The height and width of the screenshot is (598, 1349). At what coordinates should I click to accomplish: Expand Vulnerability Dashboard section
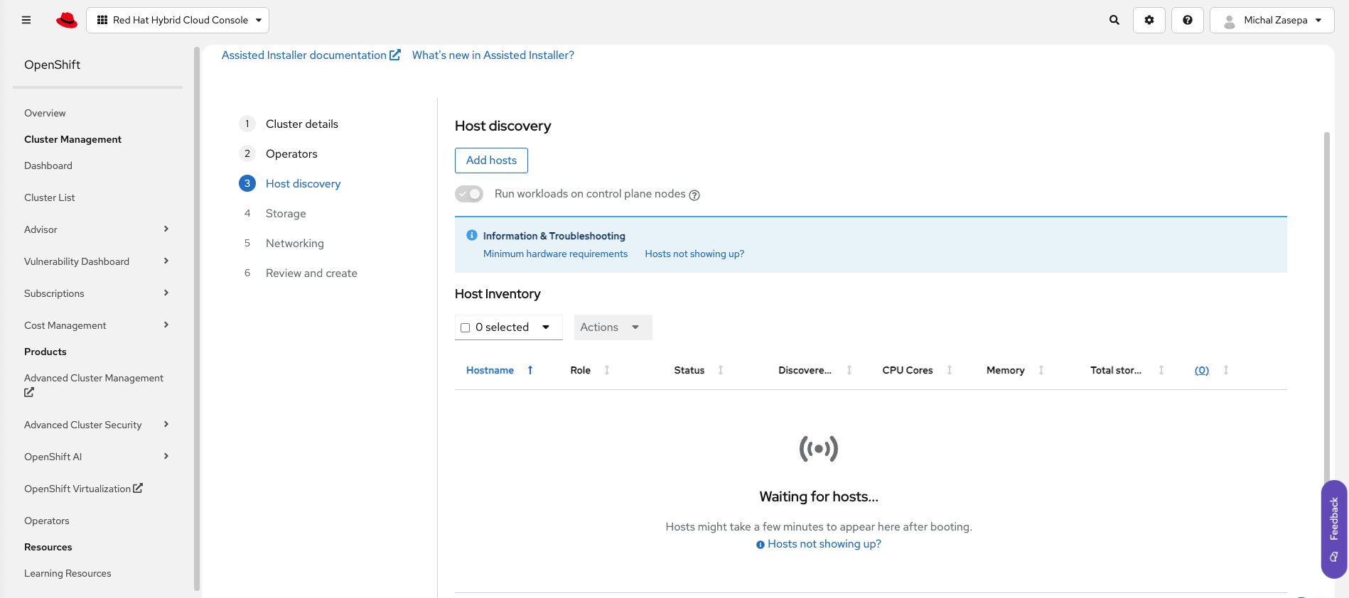166,261
